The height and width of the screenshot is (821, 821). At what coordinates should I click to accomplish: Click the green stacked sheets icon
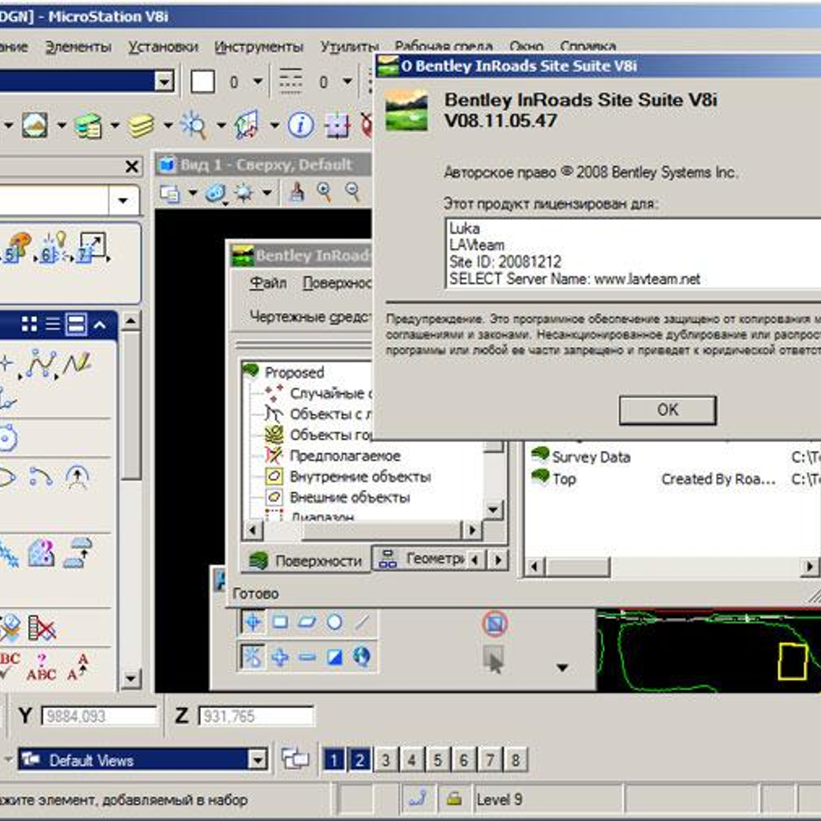click(88, 125)
